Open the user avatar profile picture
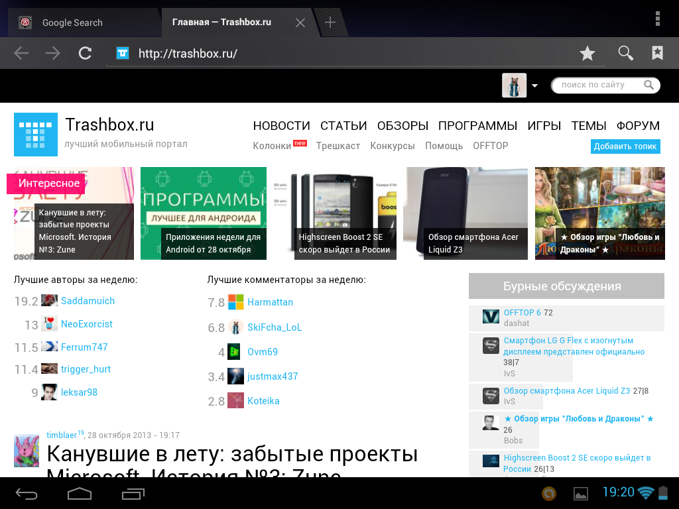The image size is (679, 509). click(514, 85)
